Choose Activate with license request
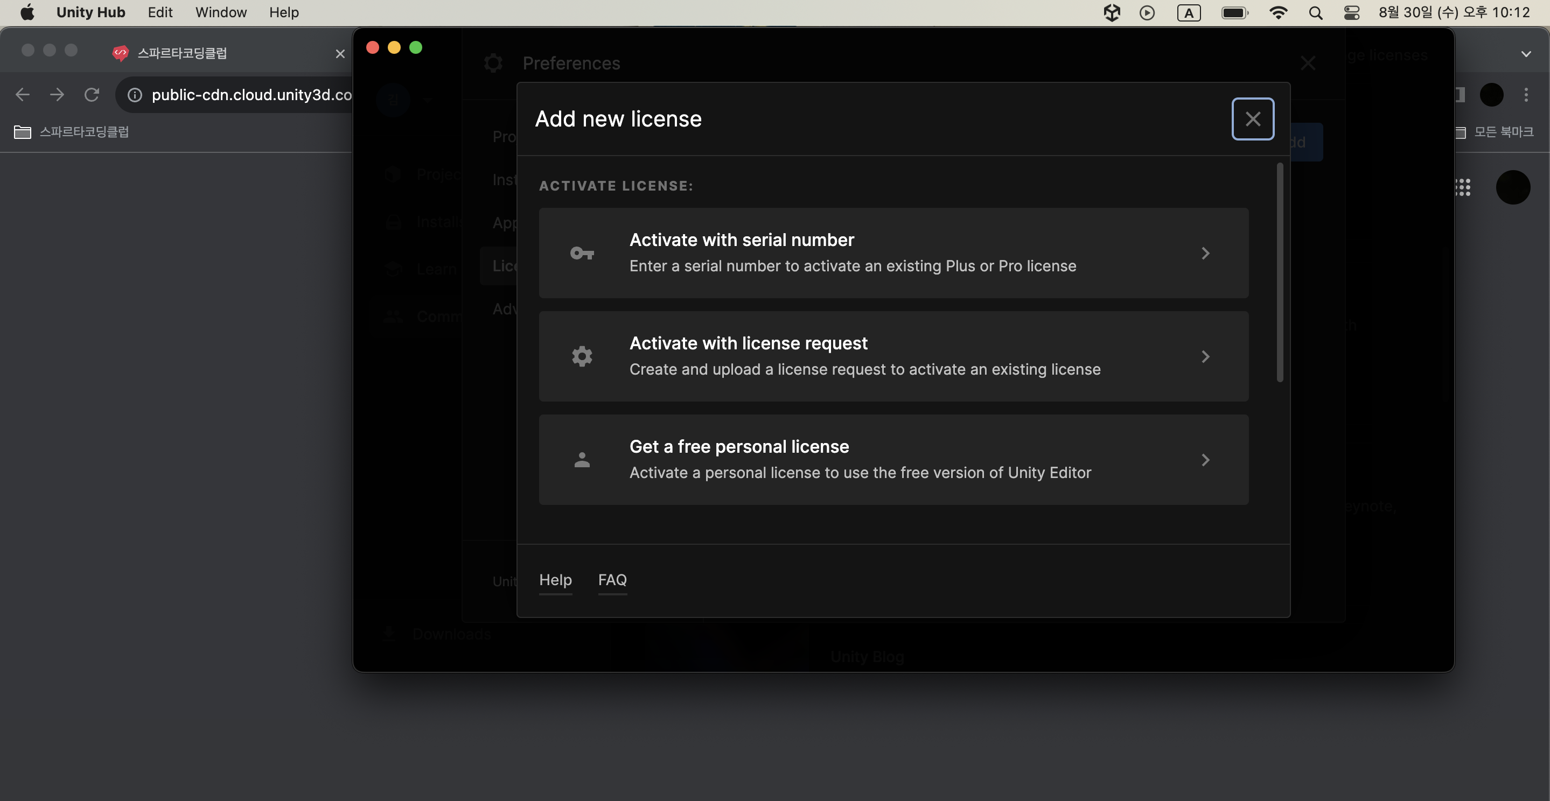This screenshot has height=801, width=1550. click(893, 356)
